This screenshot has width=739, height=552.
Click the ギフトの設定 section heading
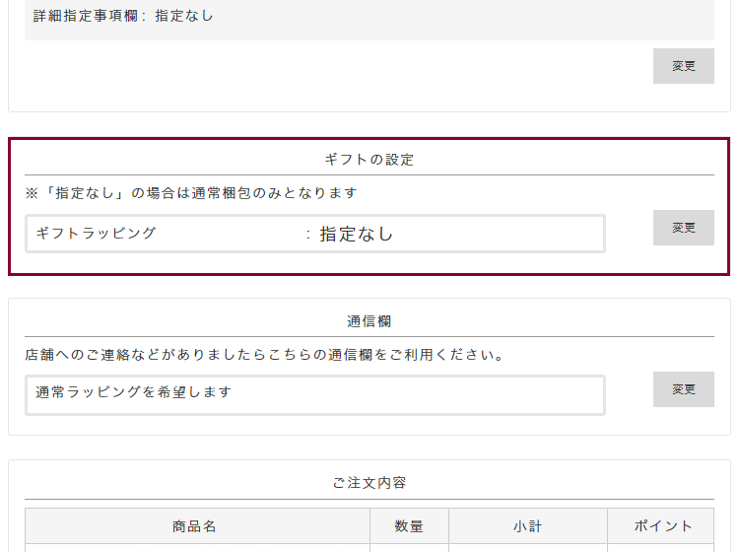(369, 159)
